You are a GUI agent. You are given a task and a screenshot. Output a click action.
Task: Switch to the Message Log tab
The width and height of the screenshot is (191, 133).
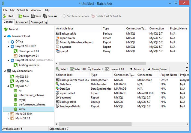[39, 22]
